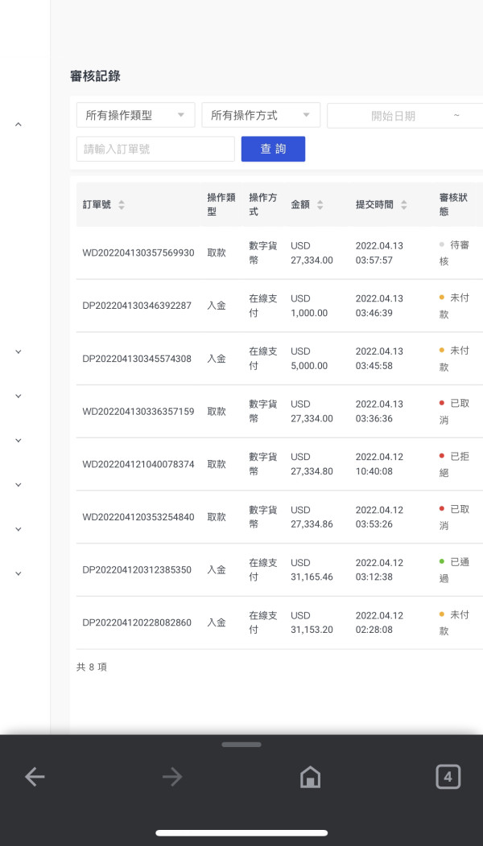Select order WD202204130357569930
The width and height of the screenshot is (483, 846).
coord(138,253)
